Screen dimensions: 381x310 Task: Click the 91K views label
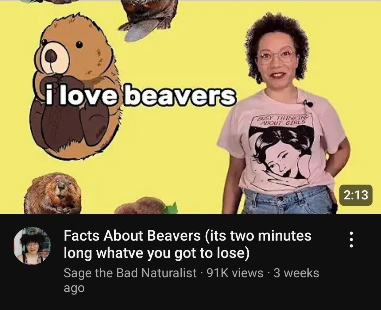tap(235, 273)
